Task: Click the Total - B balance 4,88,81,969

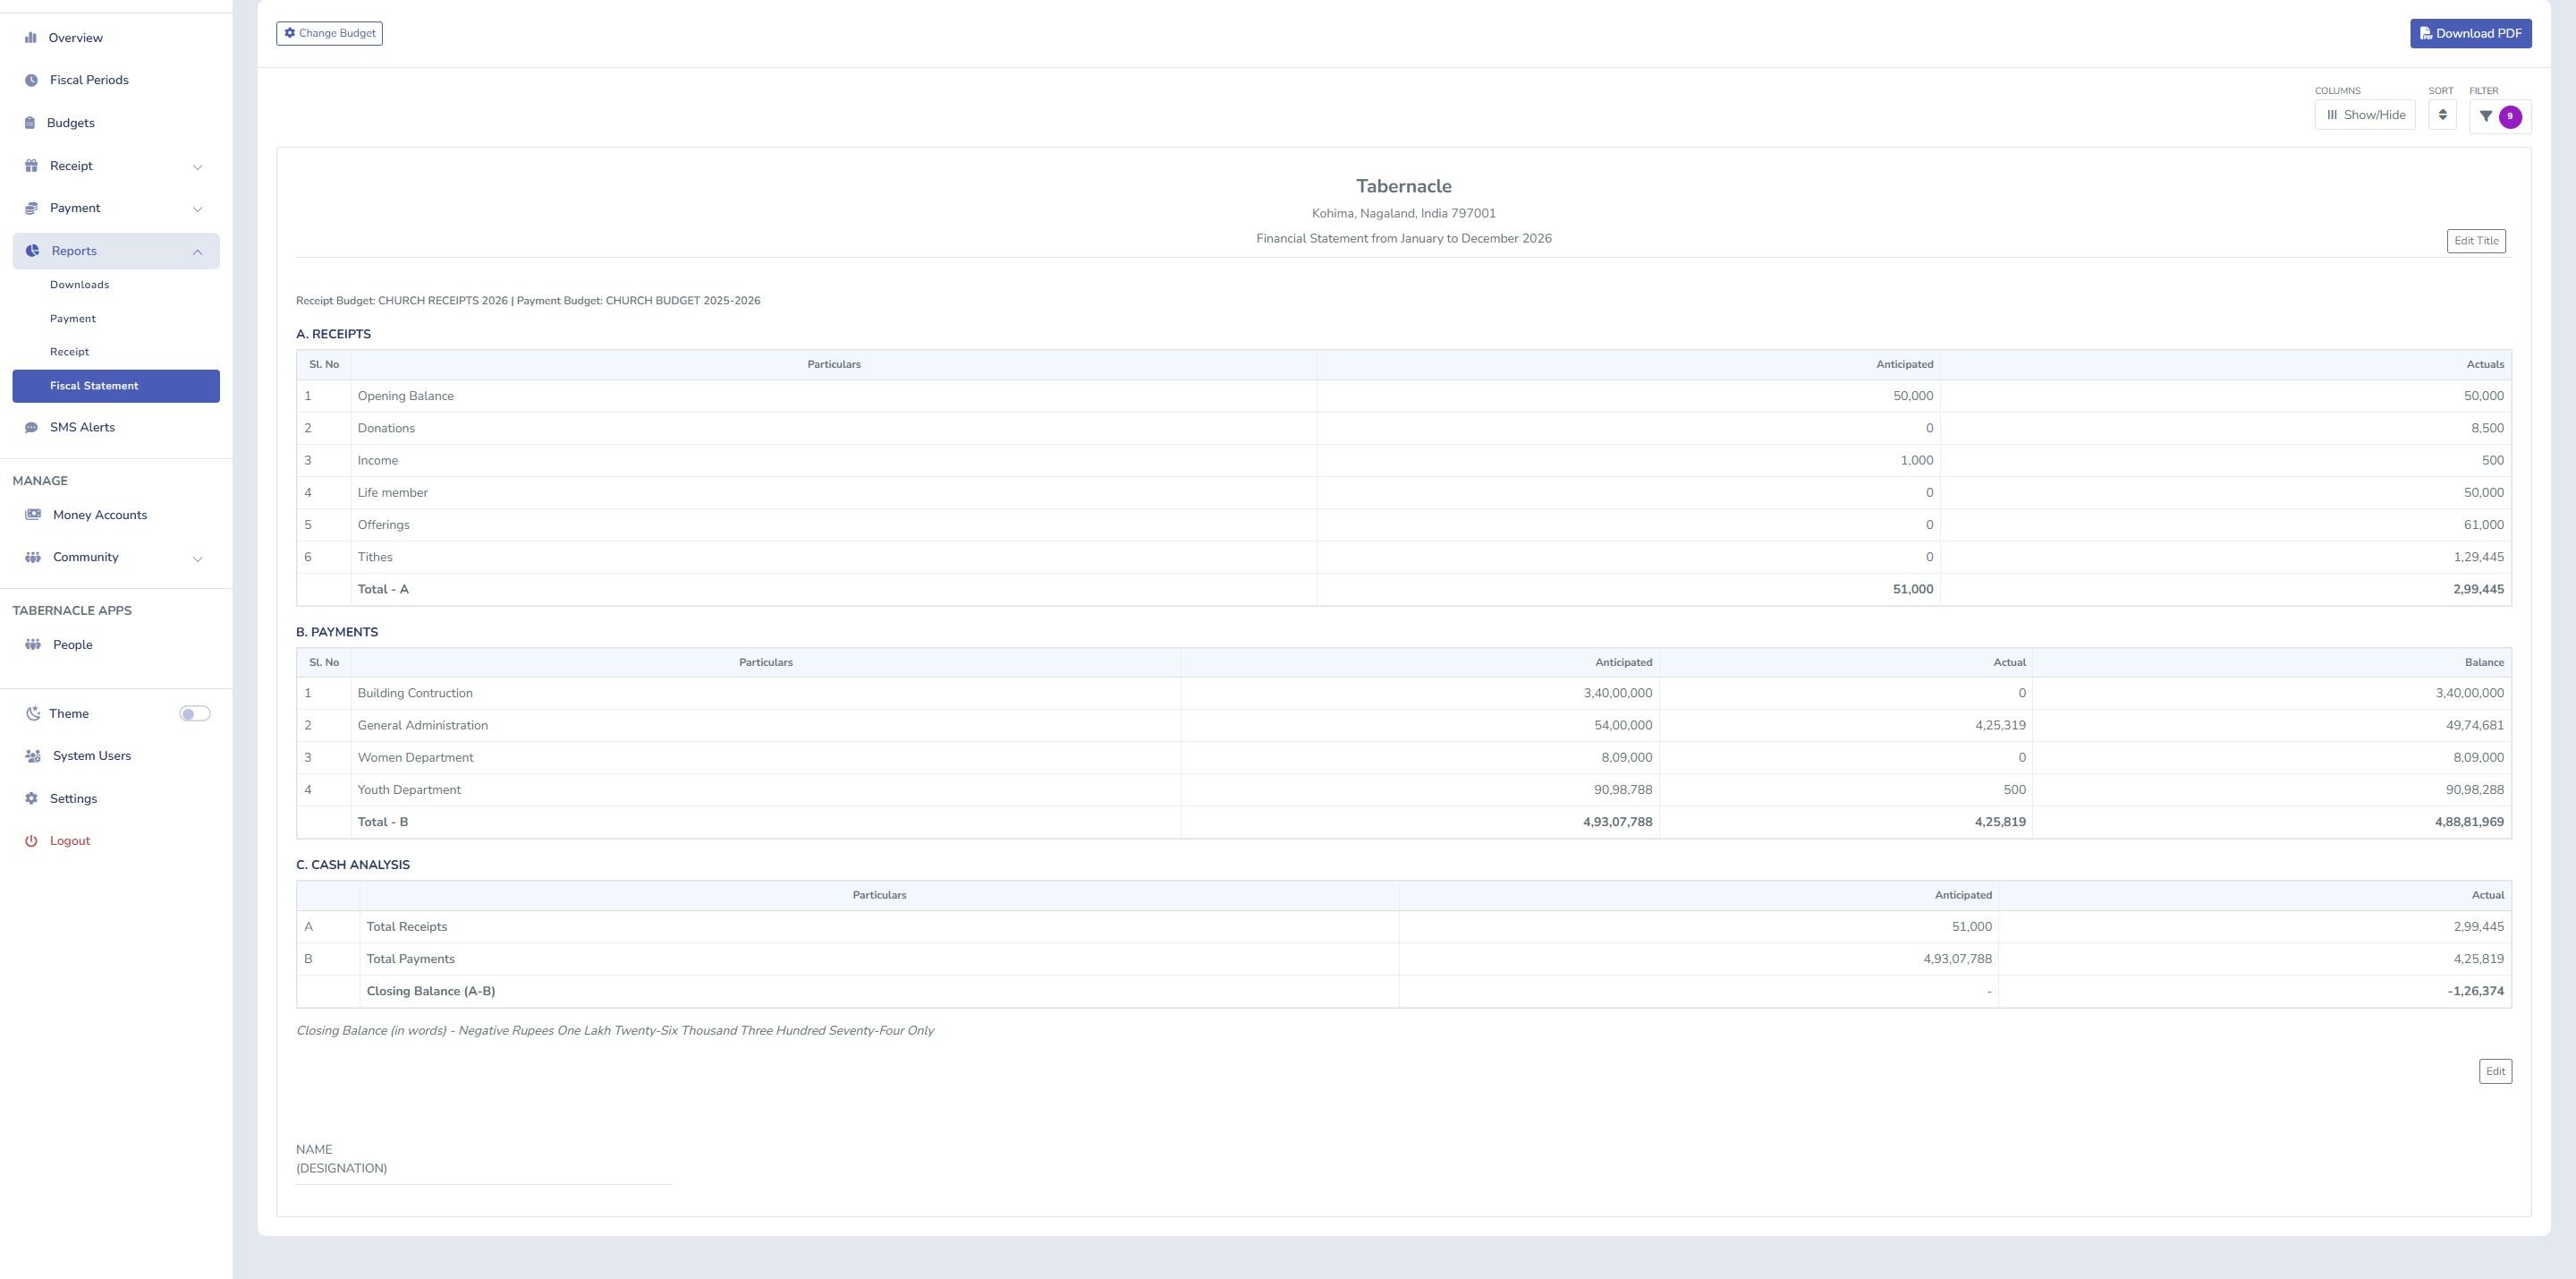Action: pyautogui.click(x=2470, y=823)
